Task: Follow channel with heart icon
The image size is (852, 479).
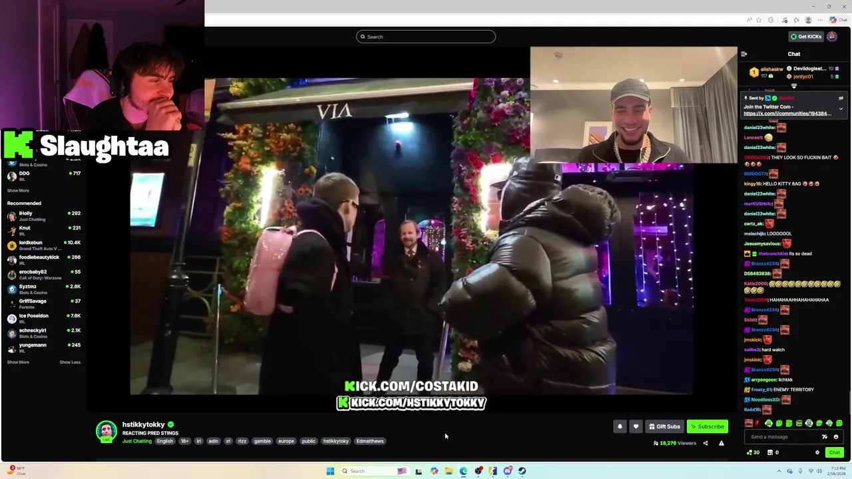Action: [636, 426]
